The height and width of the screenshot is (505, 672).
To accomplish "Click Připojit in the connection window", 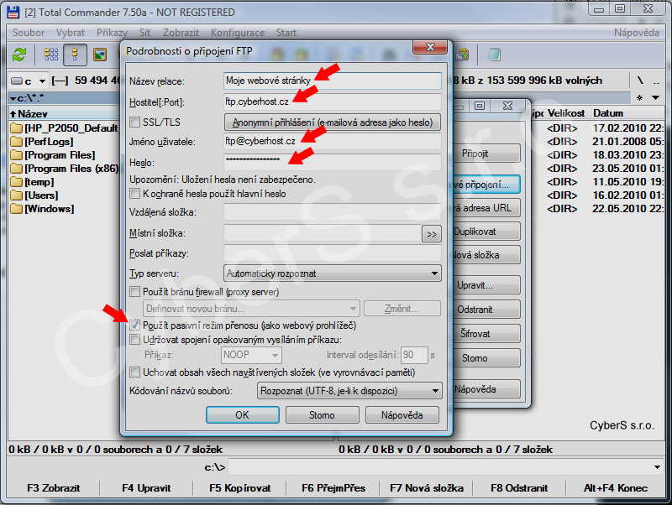I will 487,154.
